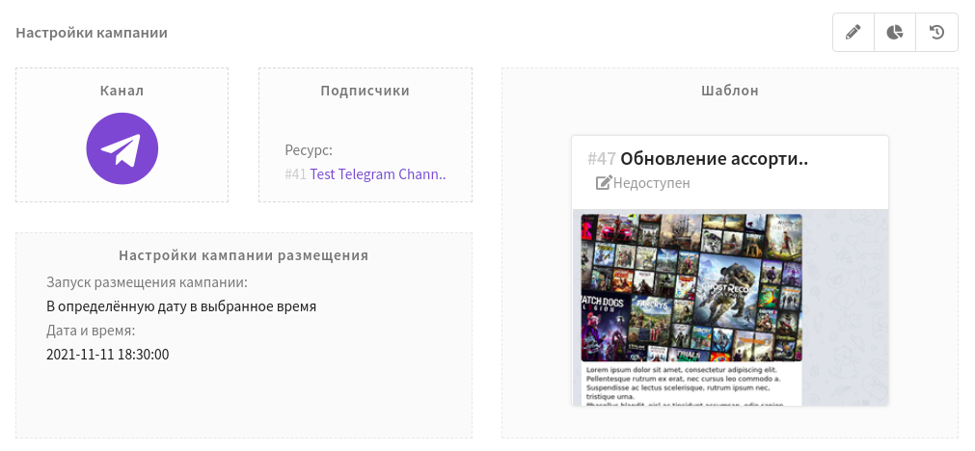Image resolution: width=975 pixels, height=451 pixels.
Task: Click the Канал card title
Action: click(x=122, y=90)
